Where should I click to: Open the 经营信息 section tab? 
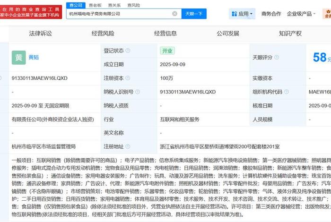coord(165,34)
